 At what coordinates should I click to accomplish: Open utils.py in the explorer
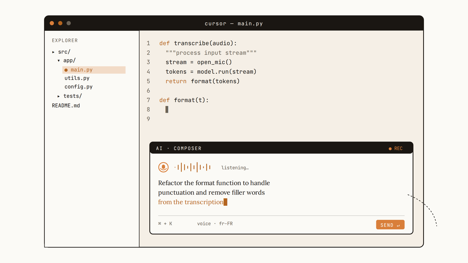(77, 78)
